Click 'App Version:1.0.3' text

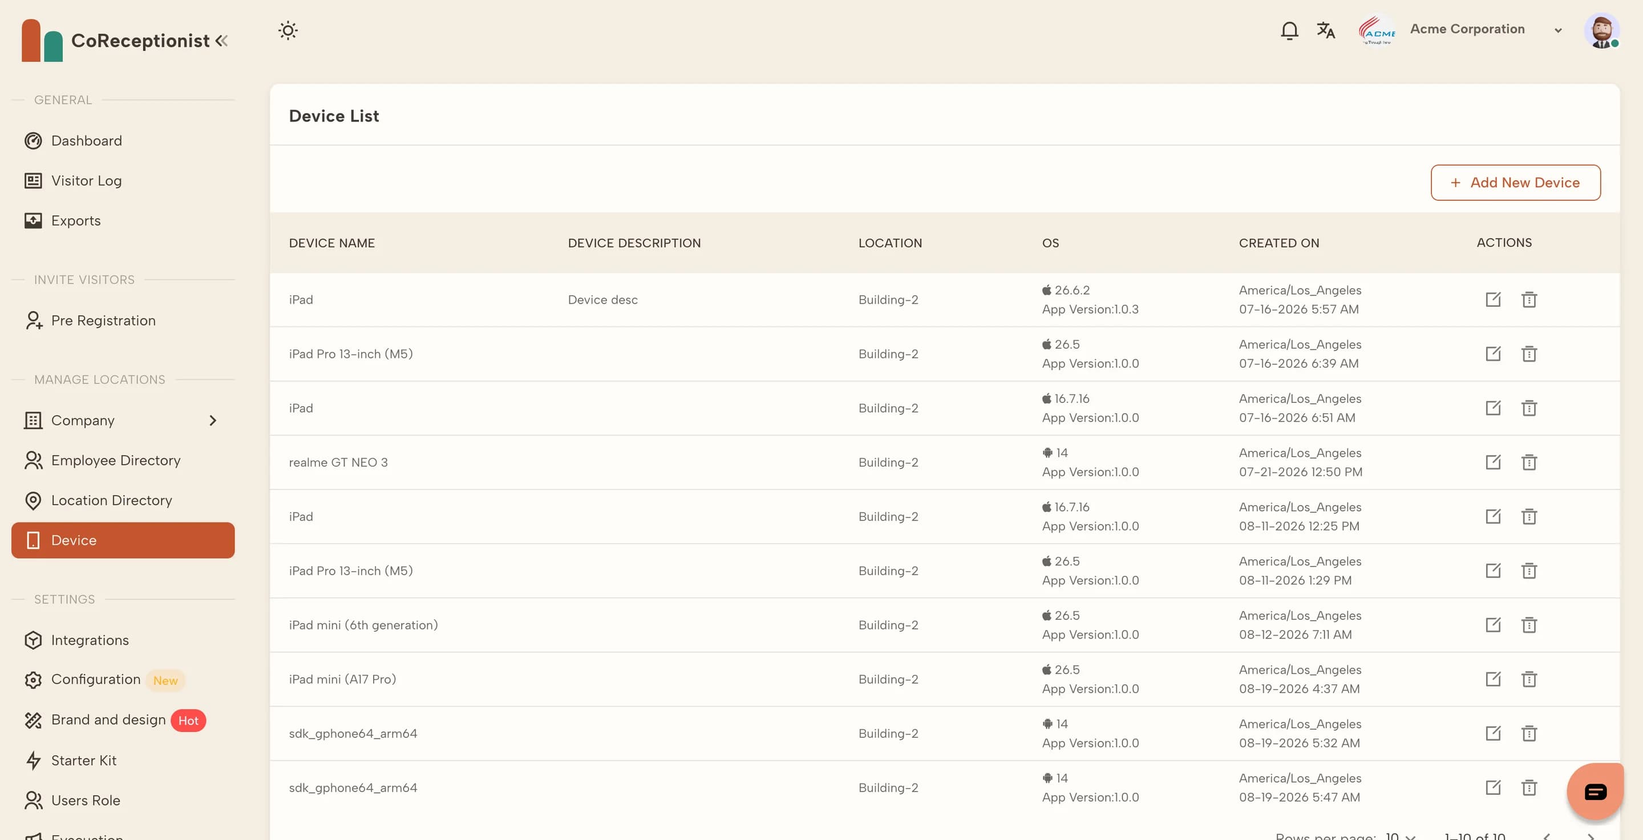click(1090, 309)
